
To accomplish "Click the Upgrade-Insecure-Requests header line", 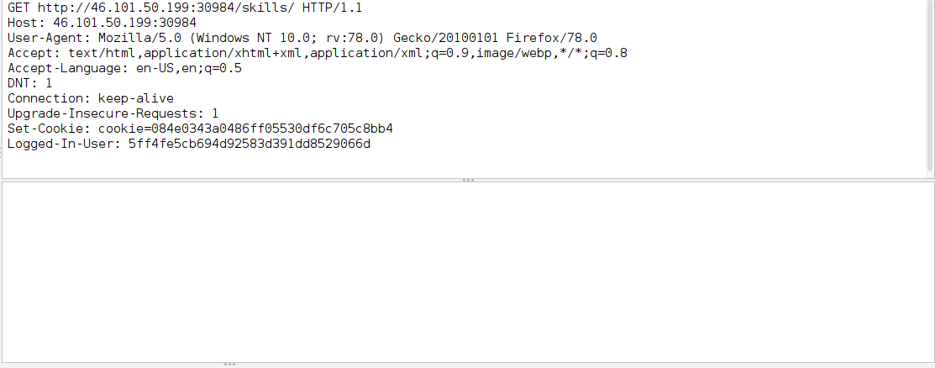I will (x=113, y=113).
